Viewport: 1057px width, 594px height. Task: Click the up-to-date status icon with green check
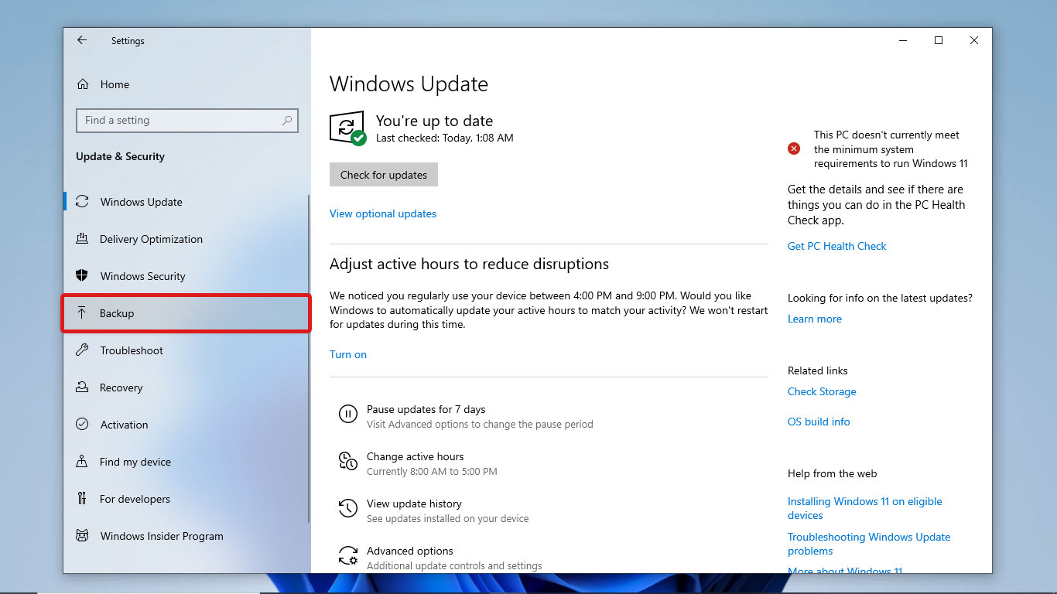pos(347,128)
